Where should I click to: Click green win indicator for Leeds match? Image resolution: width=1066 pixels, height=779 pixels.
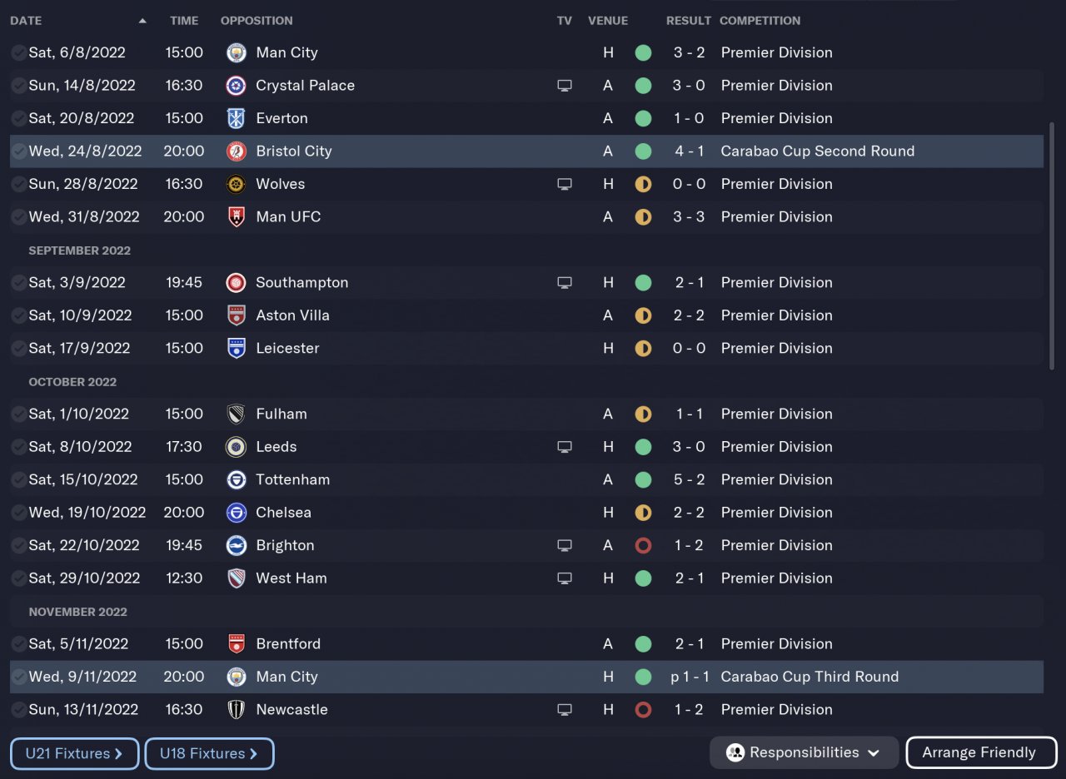tap(643, 447)
